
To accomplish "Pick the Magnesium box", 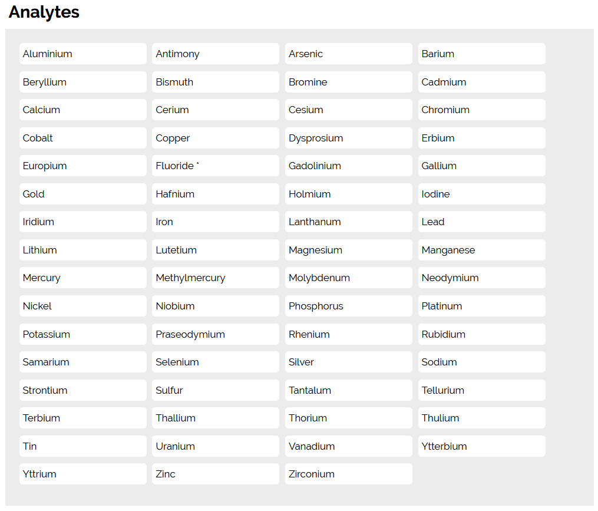I will [x=349, y=250].
